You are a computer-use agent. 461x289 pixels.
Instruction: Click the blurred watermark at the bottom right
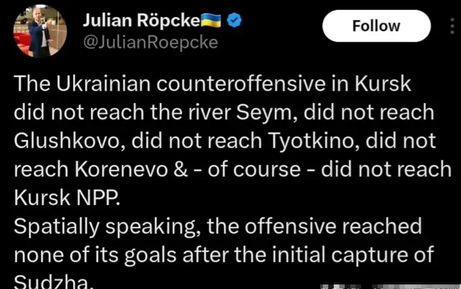coord(390,286)
